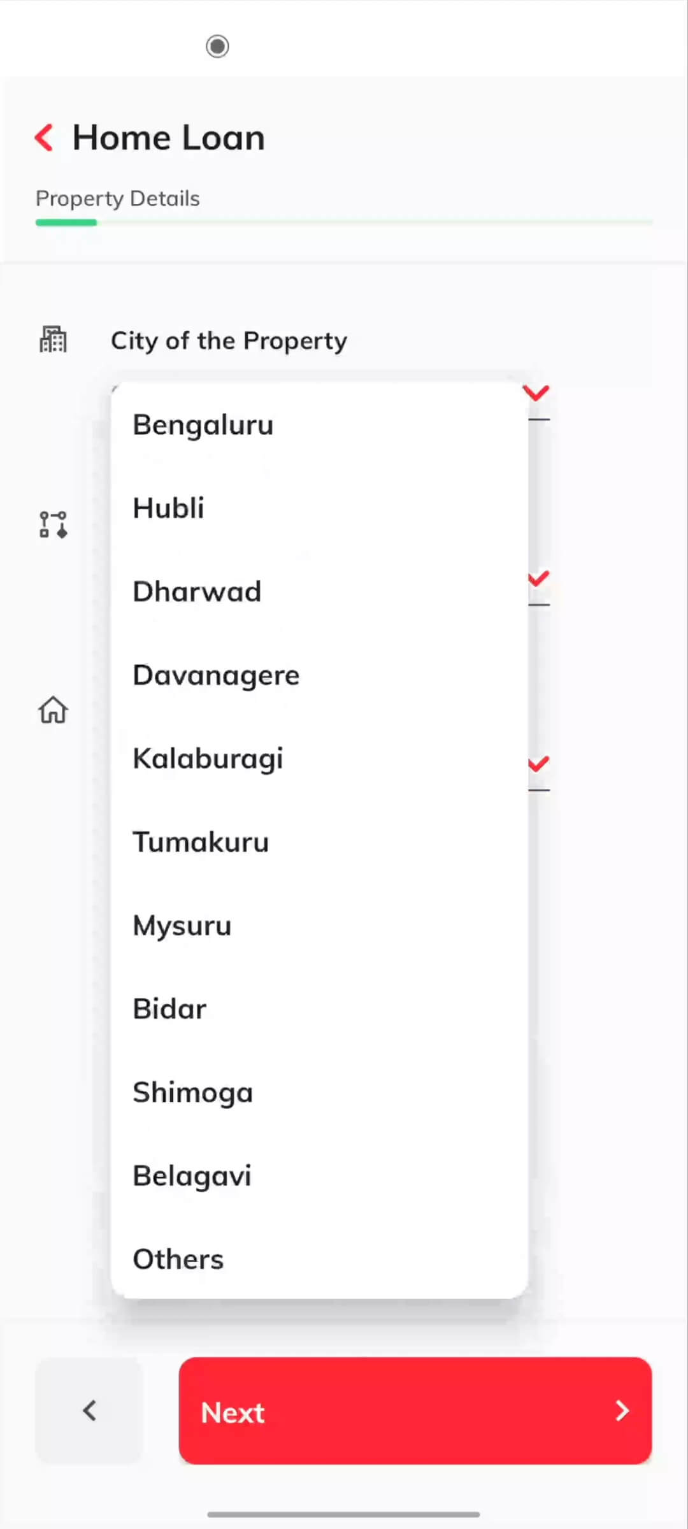This screenshot has height=1529, width=688.
Task: Pick the Others option in the list
Action: click(x=178, y=1260)
